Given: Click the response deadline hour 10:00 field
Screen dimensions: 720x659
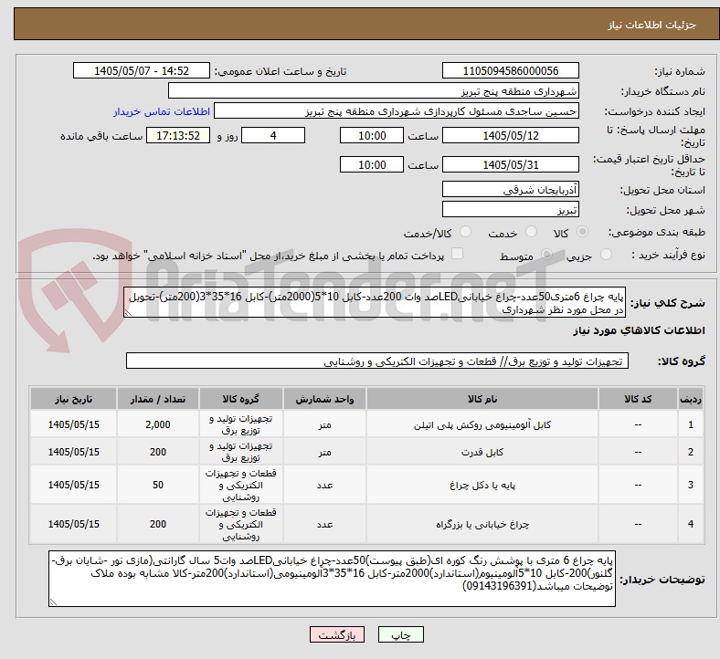Looking at the screenshot, I should pyautogui.click(x=372, y=136).
